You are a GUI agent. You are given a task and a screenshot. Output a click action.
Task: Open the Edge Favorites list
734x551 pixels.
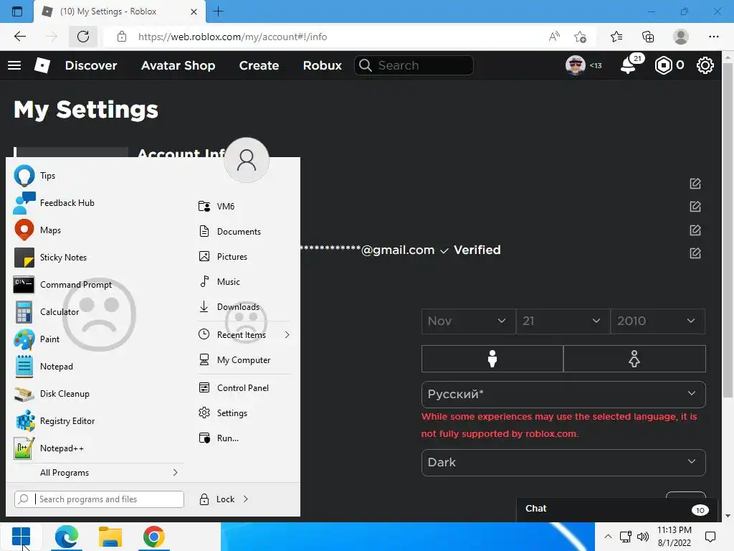(x=616, y=37)
